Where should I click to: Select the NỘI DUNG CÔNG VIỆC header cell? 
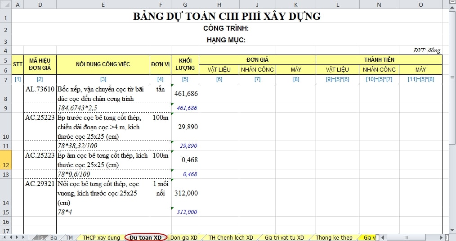coord(103,64)
